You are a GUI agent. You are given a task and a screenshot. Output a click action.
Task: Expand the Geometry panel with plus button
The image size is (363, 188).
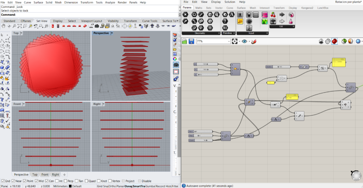tap(219, 33)
